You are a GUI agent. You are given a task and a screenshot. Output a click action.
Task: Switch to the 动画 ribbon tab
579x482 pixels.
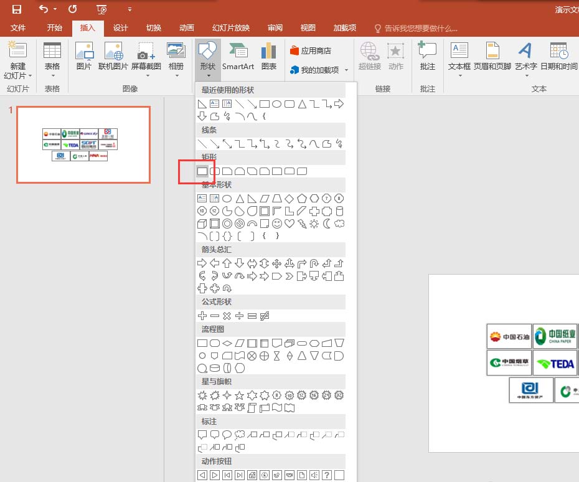(x=187, y=27)
